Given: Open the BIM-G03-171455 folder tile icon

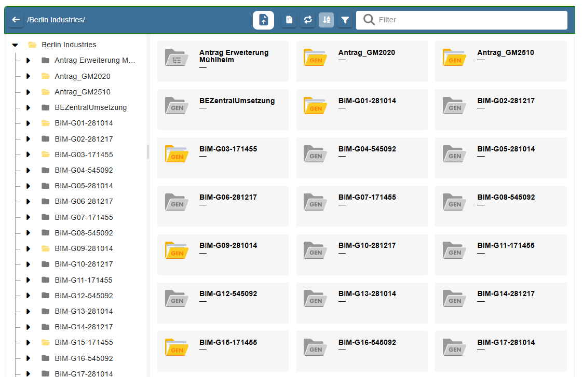Looking at the screenshot, I should click(177, 154).
